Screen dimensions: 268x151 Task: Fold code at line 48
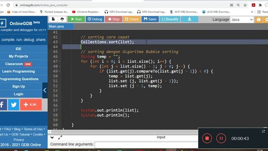click(x=59, y=66)
